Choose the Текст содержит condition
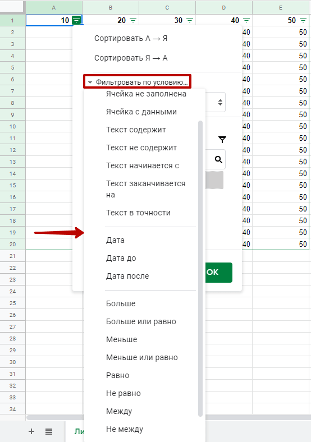Viewport: 311px width, 442px height. [136, 130]
